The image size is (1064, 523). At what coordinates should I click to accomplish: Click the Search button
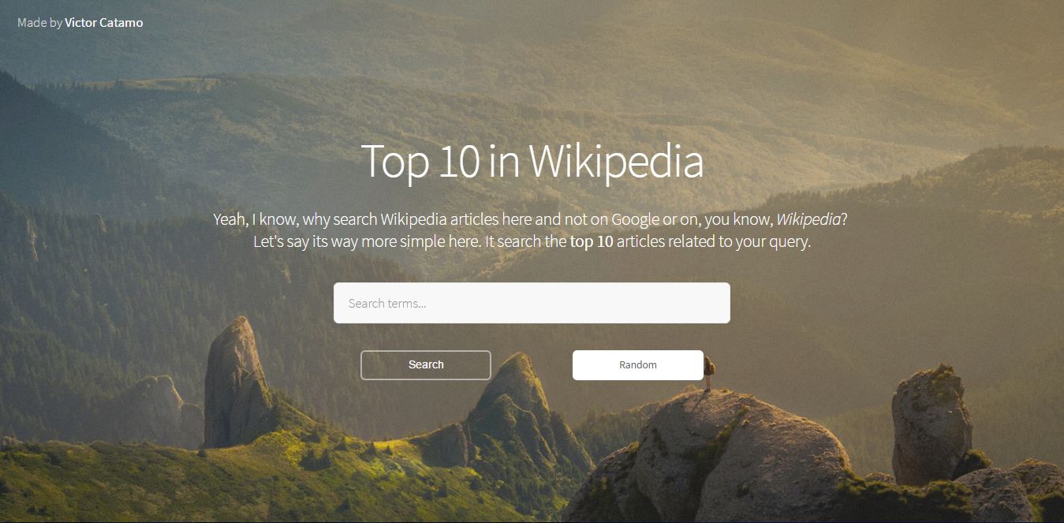(x=426, y=365)
